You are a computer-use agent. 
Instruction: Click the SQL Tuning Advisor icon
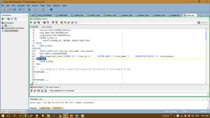(x=48, y=23)
